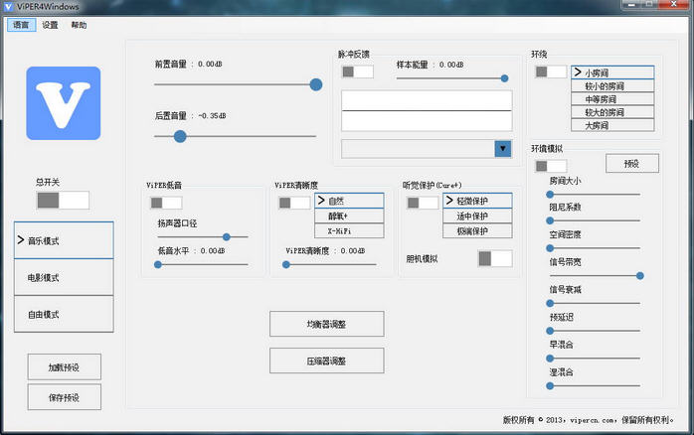Open the 设置 menu
This screenshot has height=435, width=694.
pyautogui.click(x=50, y=25)
